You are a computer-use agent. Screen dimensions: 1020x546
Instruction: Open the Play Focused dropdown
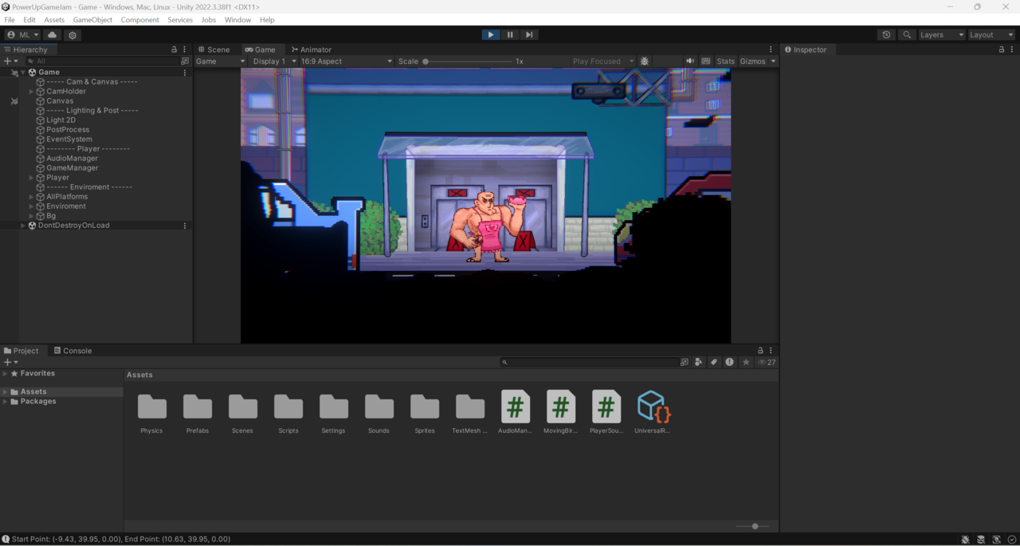(x=602, y=61)
